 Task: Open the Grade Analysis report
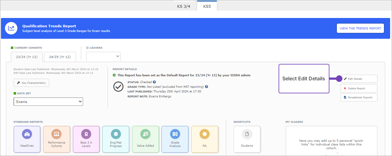click(175, 139)
